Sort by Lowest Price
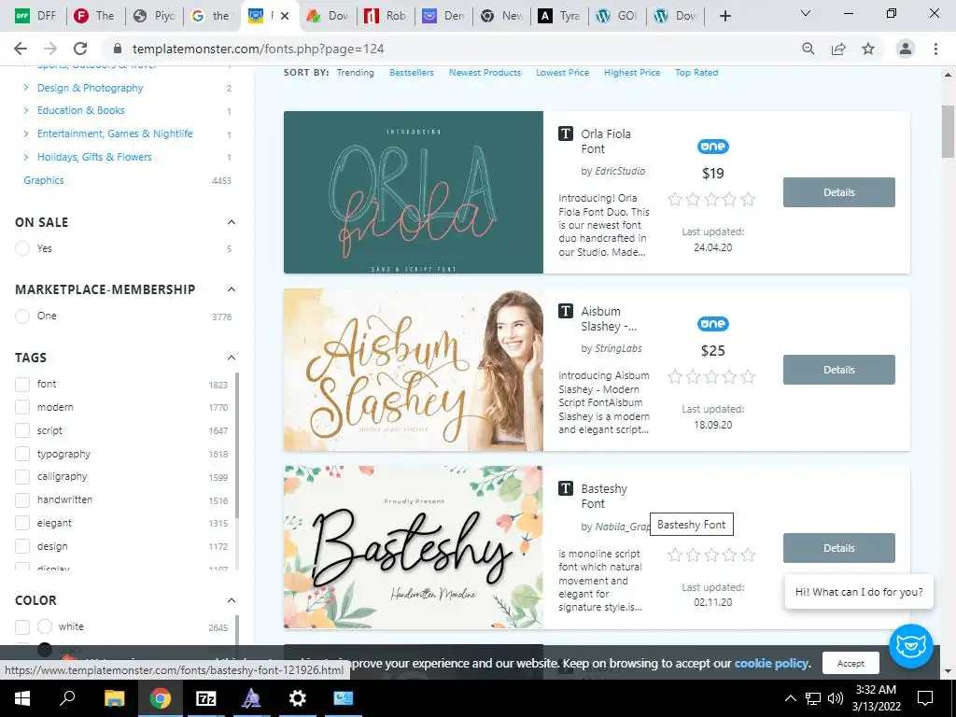 [562, 73]
